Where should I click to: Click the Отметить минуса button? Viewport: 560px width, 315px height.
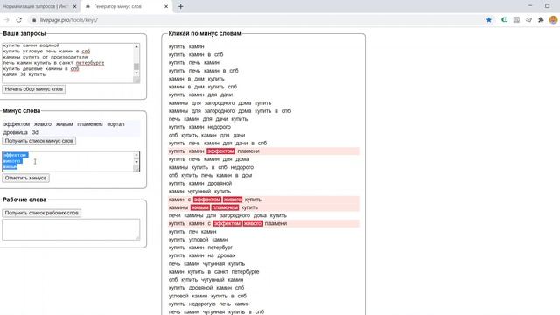pos(25,178)
